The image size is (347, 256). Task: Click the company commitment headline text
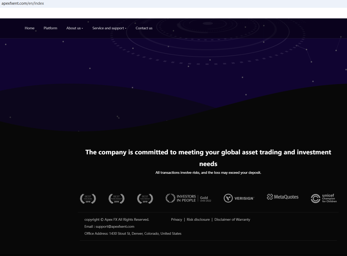pyautogui.click(x=208, y=152)
